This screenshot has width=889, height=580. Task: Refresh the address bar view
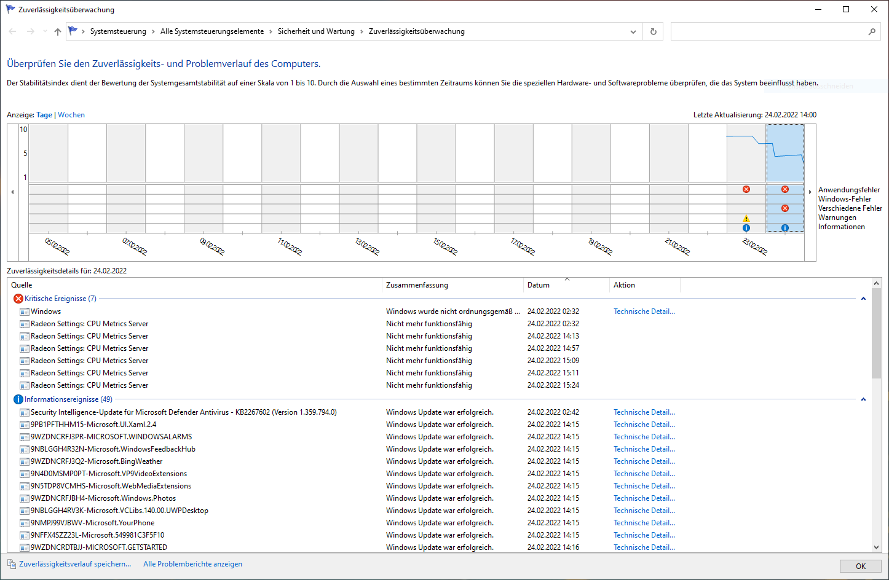tap(654, 31)
